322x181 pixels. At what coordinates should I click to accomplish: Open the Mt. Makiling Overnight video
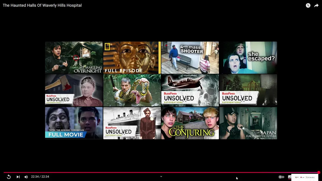74,58
